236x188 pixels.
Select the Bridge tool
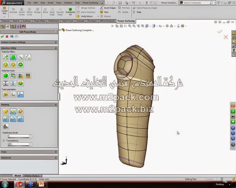[37, 10]
